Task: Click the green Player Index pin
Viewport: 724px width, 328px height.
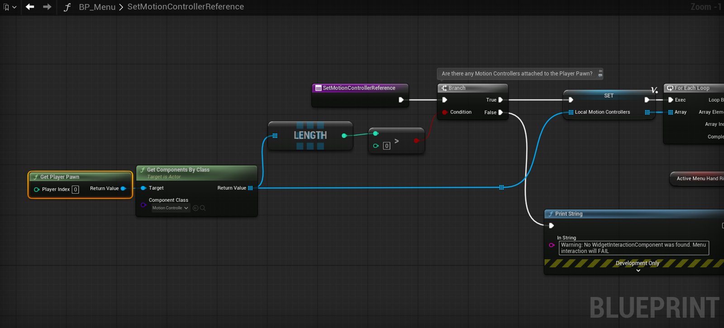Action: [x=37, y=189]
